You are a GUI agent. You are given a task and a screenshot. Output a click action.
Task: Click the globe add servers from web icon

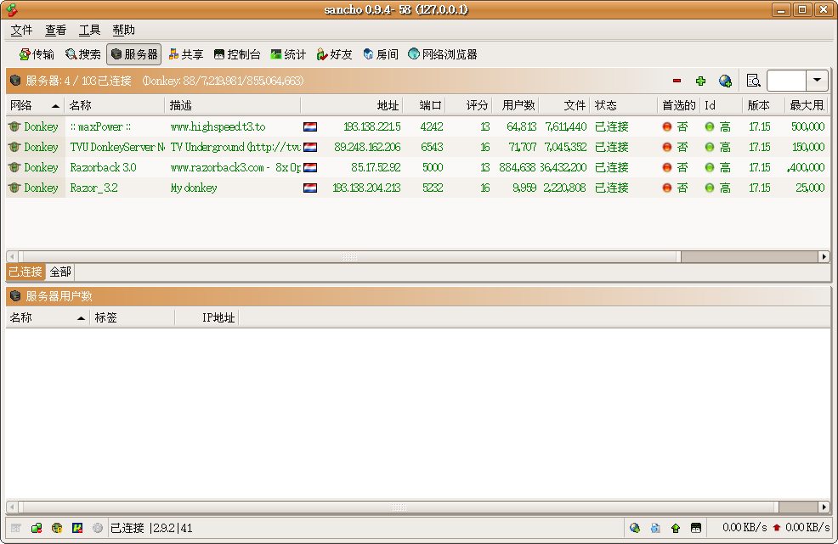click(x=725, y=81)
